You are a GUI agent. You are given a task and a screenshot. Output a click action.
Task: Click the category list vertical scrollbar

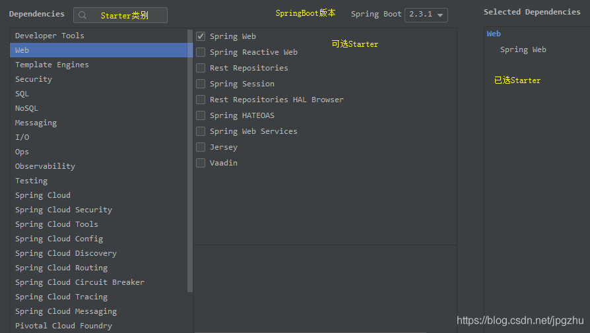(x=190, y=160)
